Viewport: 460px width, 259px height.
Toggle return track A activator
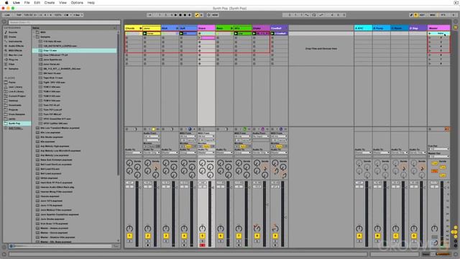359,236
